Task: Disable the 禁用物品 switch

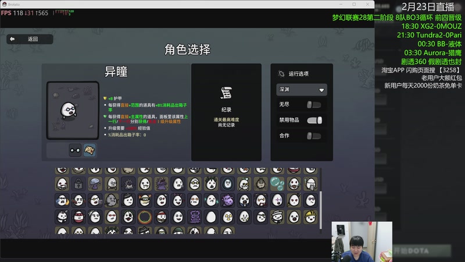Action: tap(314, 120)
